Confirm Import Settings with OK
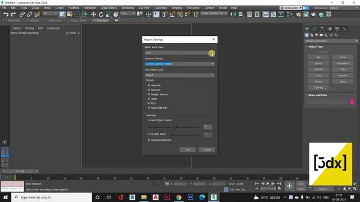 (187, 150)
